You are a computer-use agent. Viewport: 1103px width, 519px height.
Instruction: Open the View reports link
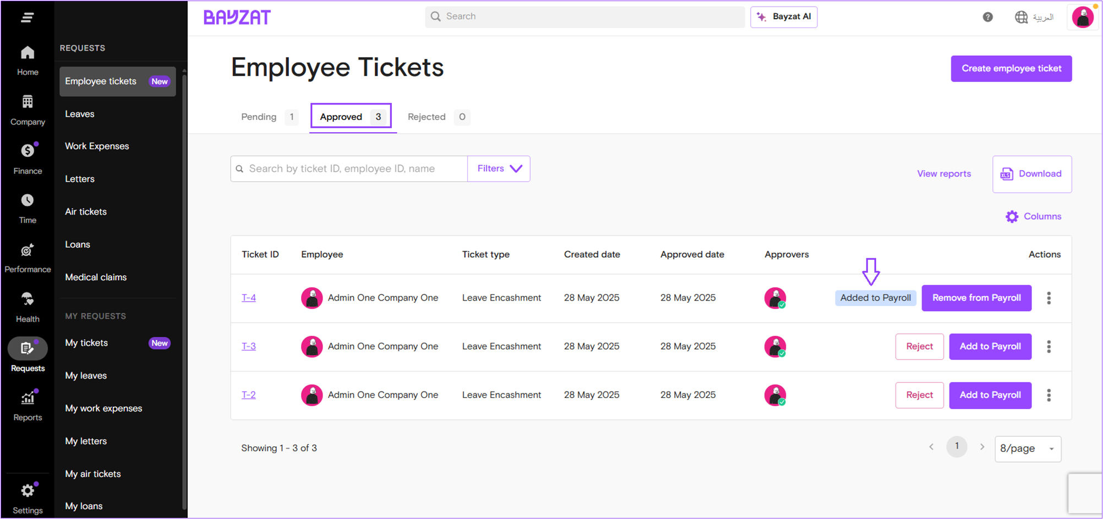944,173
